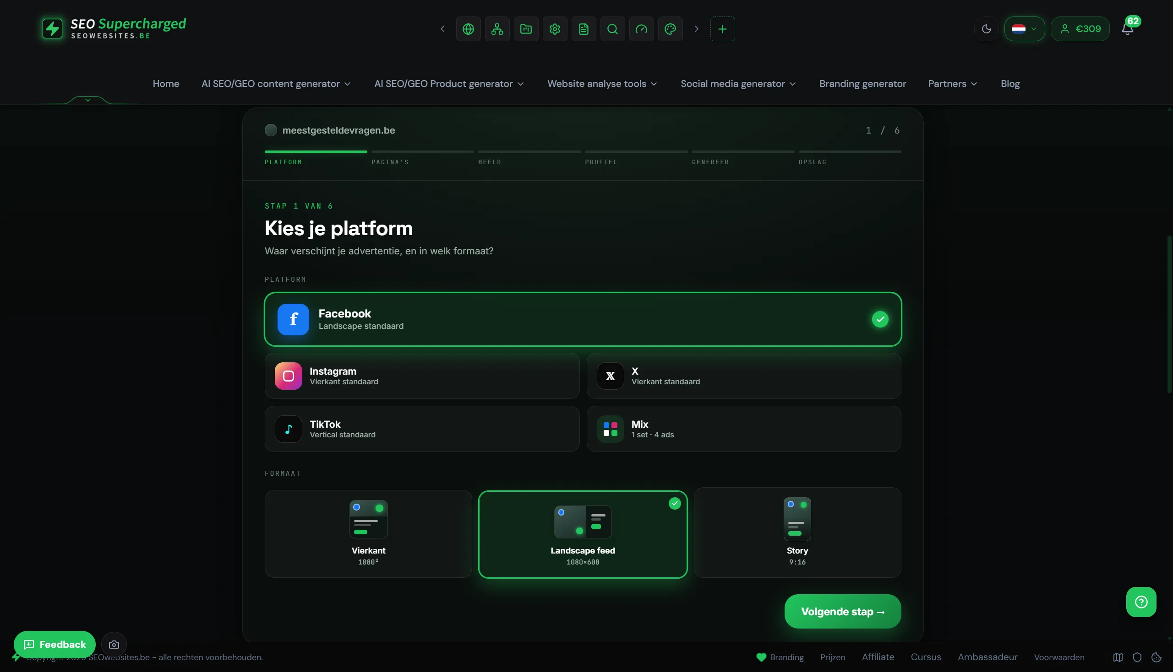
Task: Click the camera screenshot icon near Feedback
Action: click(114, 644)
